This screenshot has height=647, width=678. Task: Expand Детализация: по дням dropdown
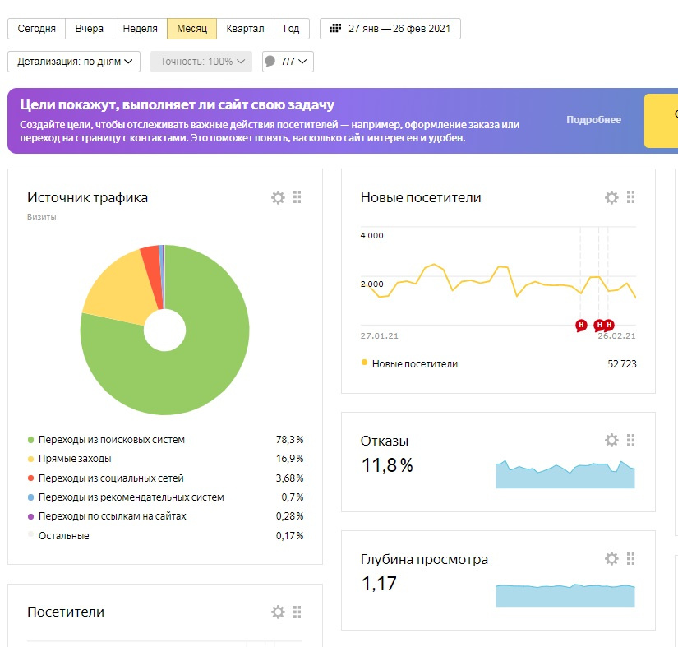pyautogui.click(x=74, y=62)
